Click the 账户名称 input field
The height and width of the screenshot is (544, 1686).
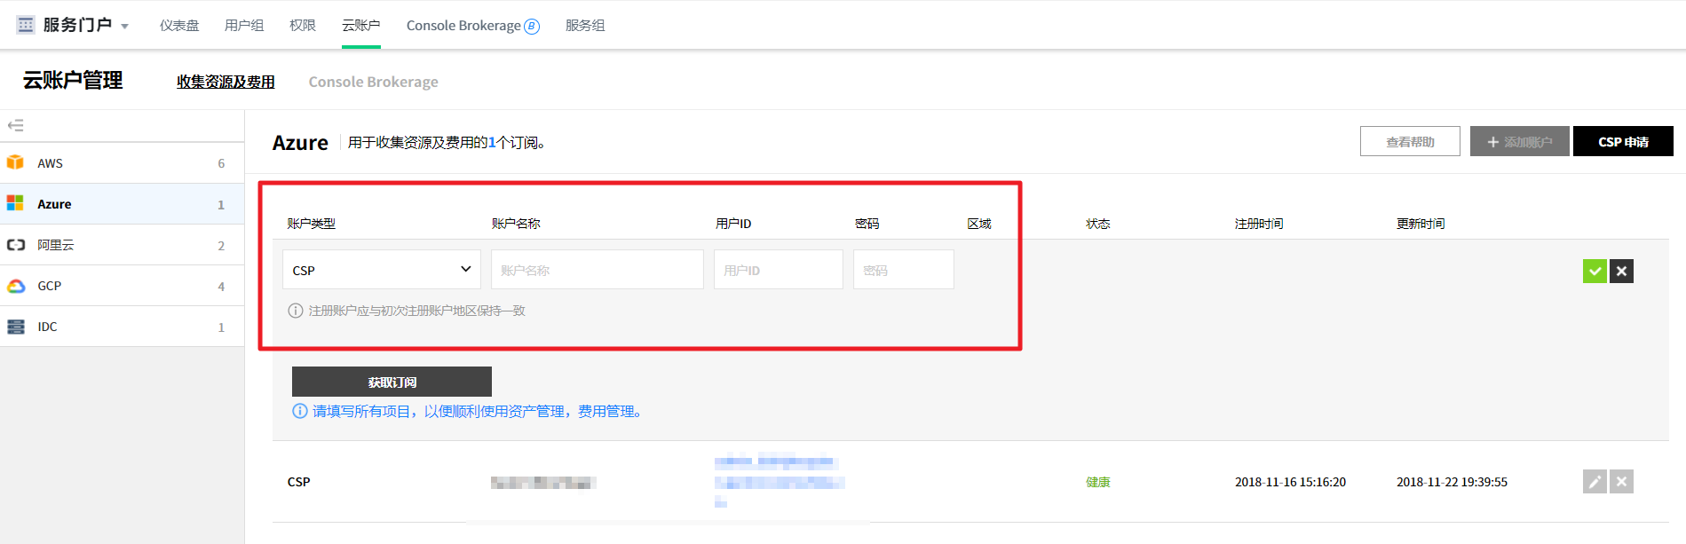[597, 270]
